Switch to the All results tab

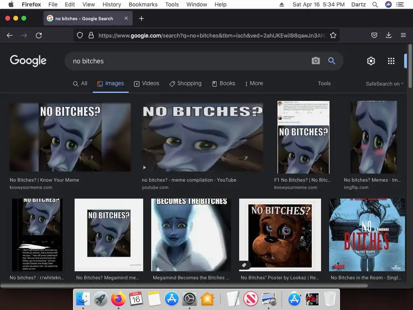tap(80, 83)
